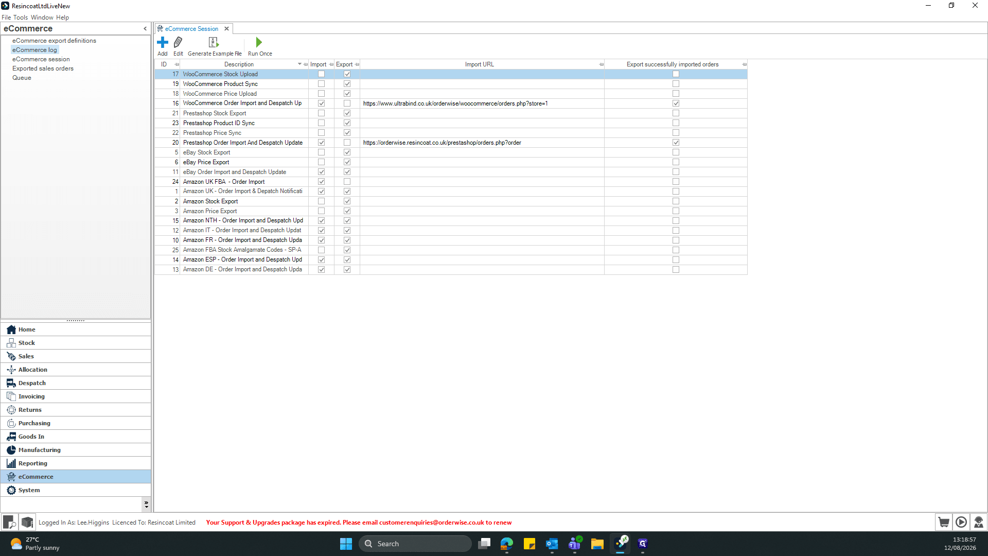Click the Prestashop resincoat import URL cell
The height and width of the screenshot is (556, 988).
pyautogui.click(x=482, y=143)
